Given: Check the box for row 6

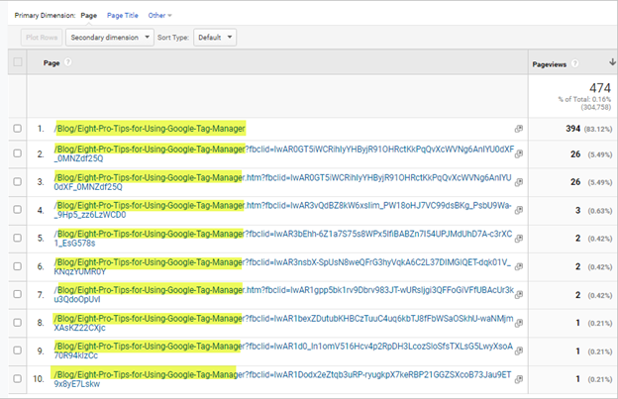Looking at the screenshot, I should (18, 266).
